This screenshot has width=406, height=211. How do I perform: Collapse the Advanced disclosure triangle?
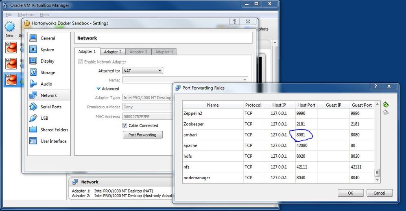pos(98,88)
